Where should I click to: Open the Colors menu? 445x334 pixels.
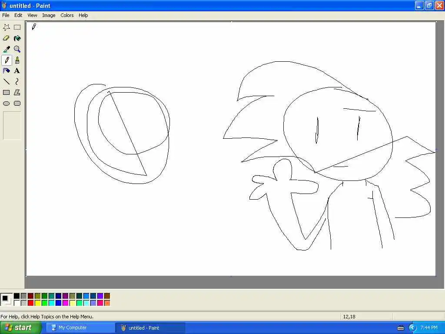67,15
